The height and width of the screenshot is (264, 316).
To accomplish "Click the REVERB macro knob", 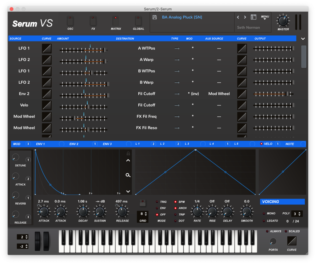I will tap(15, 195).
